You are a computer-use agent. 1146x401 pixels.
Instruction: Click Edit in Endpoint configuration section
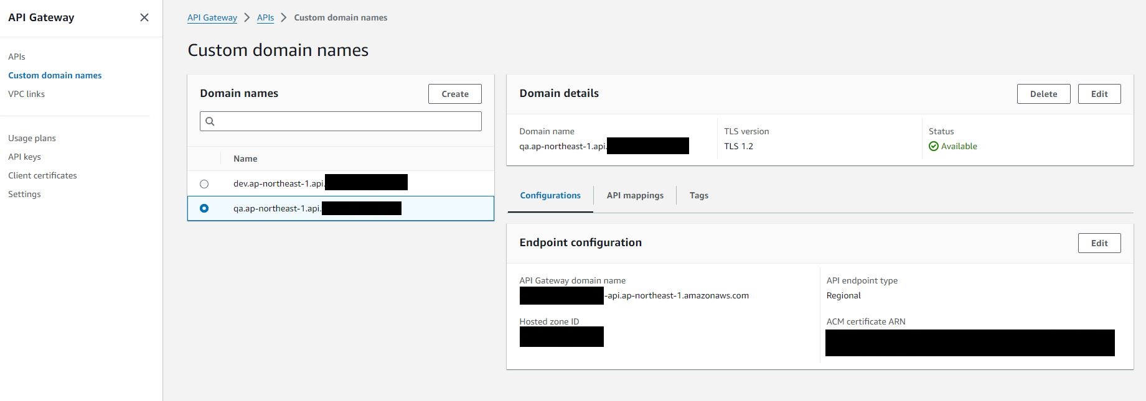pos(1099,243)
